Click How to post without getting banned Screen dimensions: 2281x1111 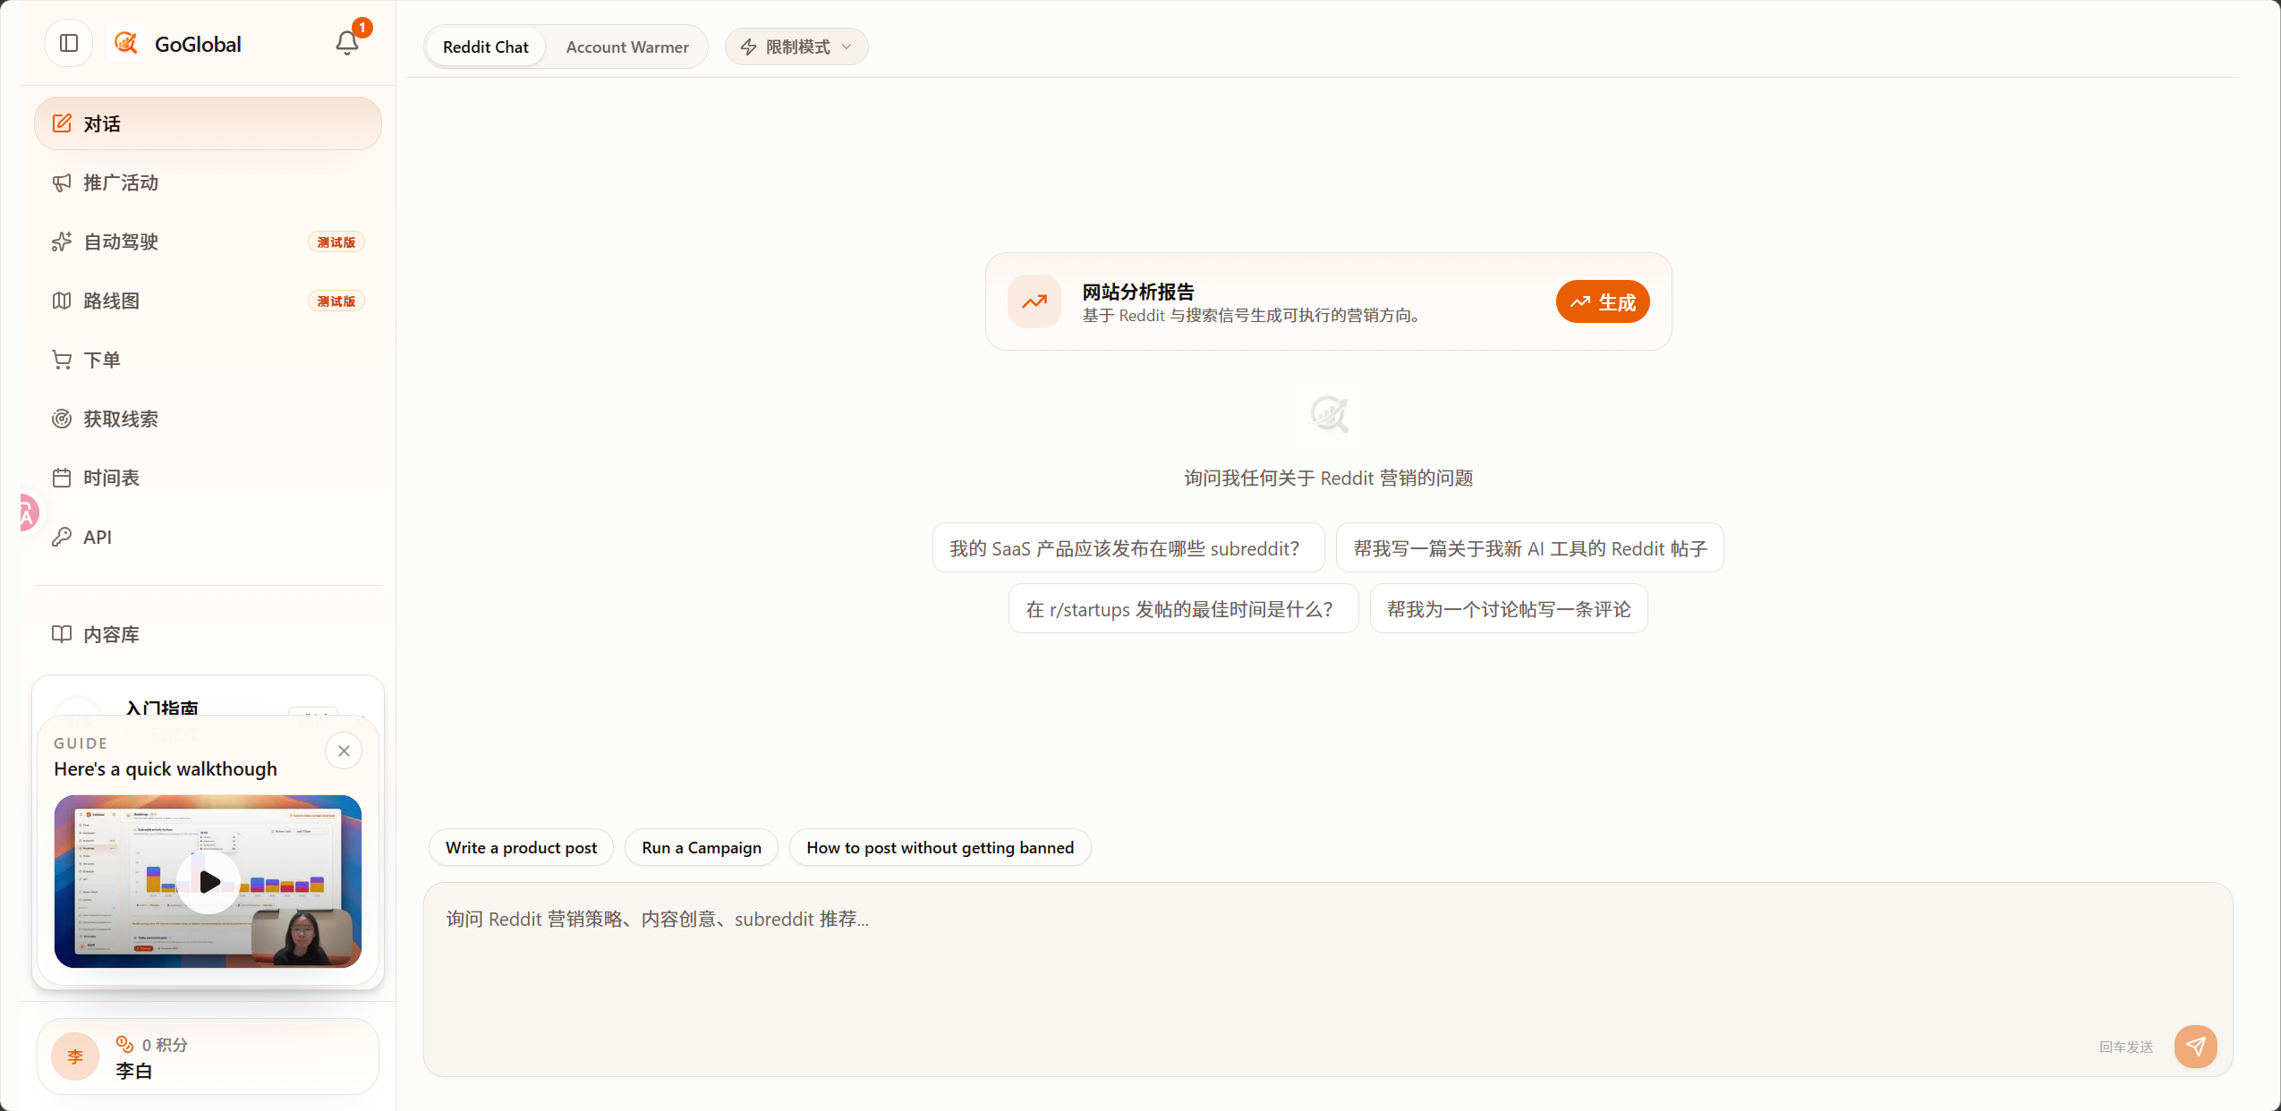pos(940,847)
